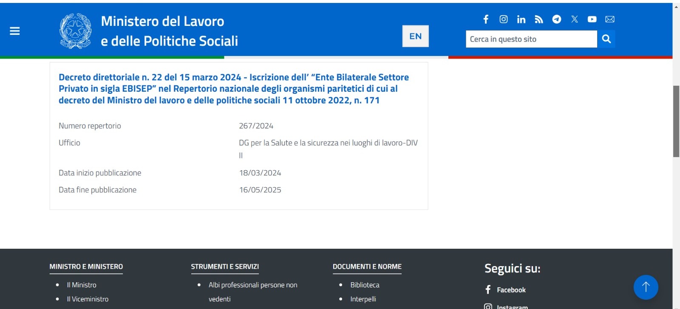This screenshot has height=309, width=680.
Task: Open the Decreto direttoriale n. 22 link
Action: coord(234,89)
